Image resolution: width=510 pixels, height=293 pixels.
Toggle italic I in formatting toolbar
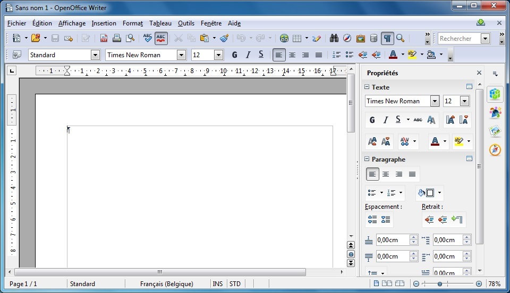tap(248, 55)
